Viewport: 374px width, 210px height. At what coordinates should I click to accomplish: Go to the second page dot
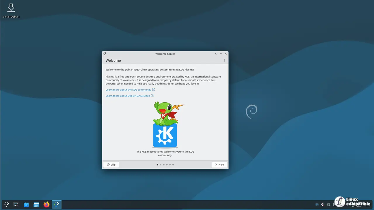[160, 165]
